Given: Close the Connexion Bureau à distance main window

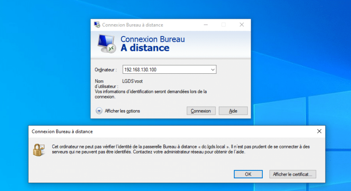Looking at the screenshot, I should 242,25.
